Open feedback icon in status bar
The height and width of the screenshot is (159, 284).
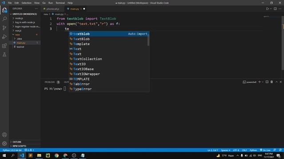(x=275, y=150)
